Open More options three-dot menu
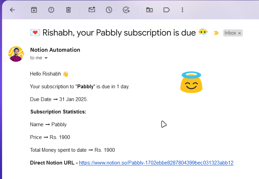The height and width of the screenshot is (179, 259). tap(182, 10)
